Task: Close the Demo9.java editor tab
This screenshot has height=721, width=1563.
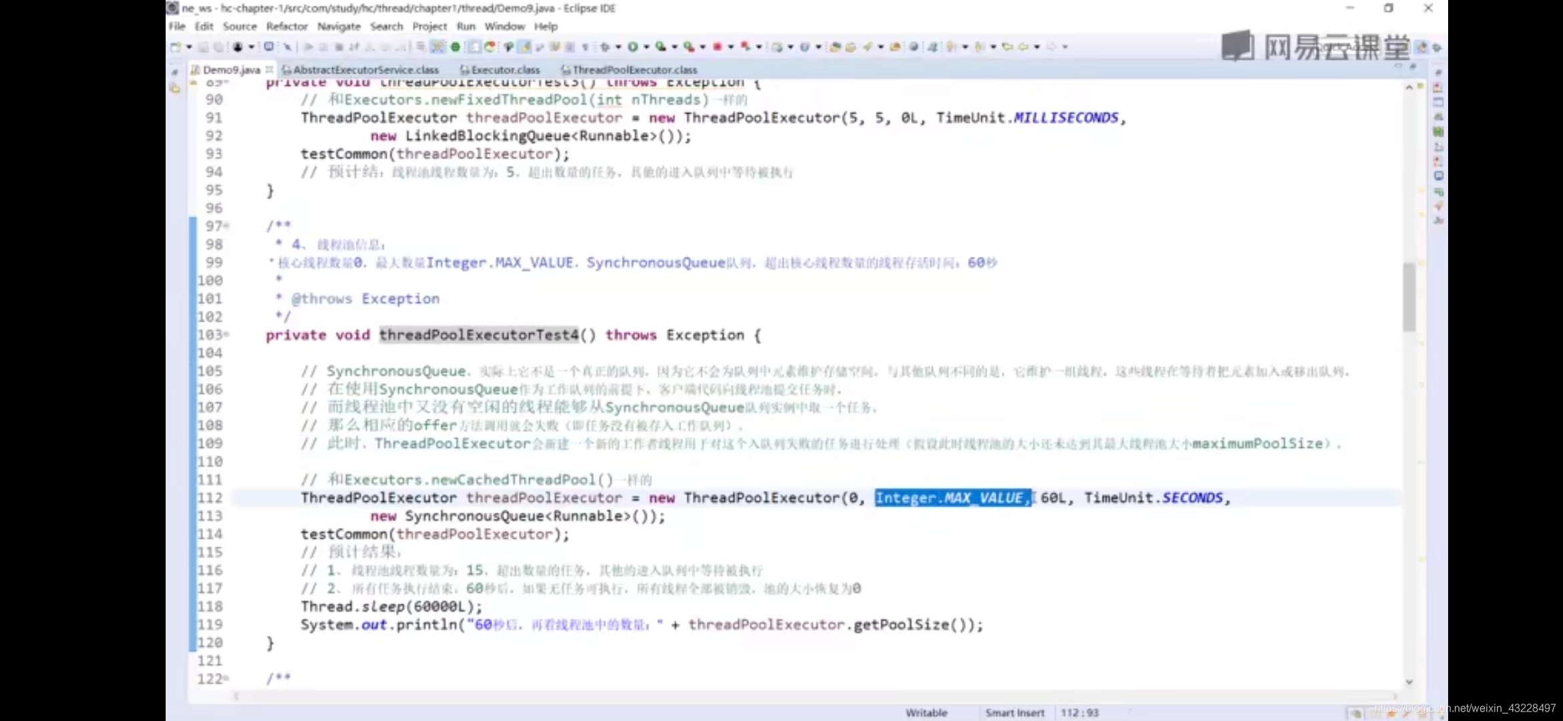Action: click(x=269, y=69)
